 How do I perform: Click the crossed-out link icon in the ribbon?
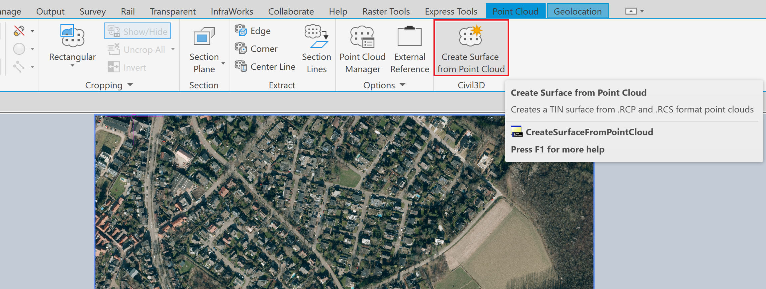point(19,31)
